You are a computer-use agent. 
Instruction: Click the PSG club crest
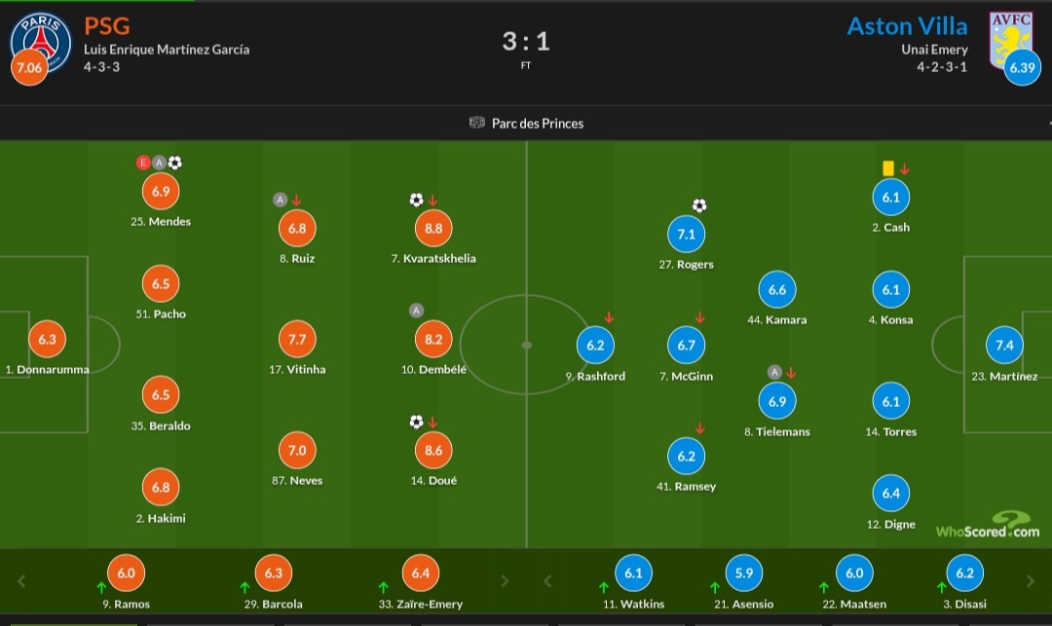pos(40,42)
